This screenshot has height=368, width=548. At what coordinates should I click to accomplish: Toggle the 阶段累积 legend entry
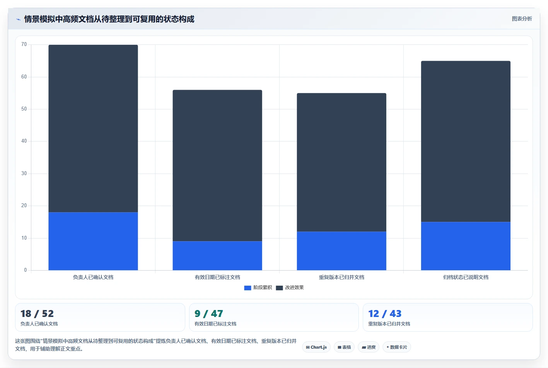coord(258,288)
